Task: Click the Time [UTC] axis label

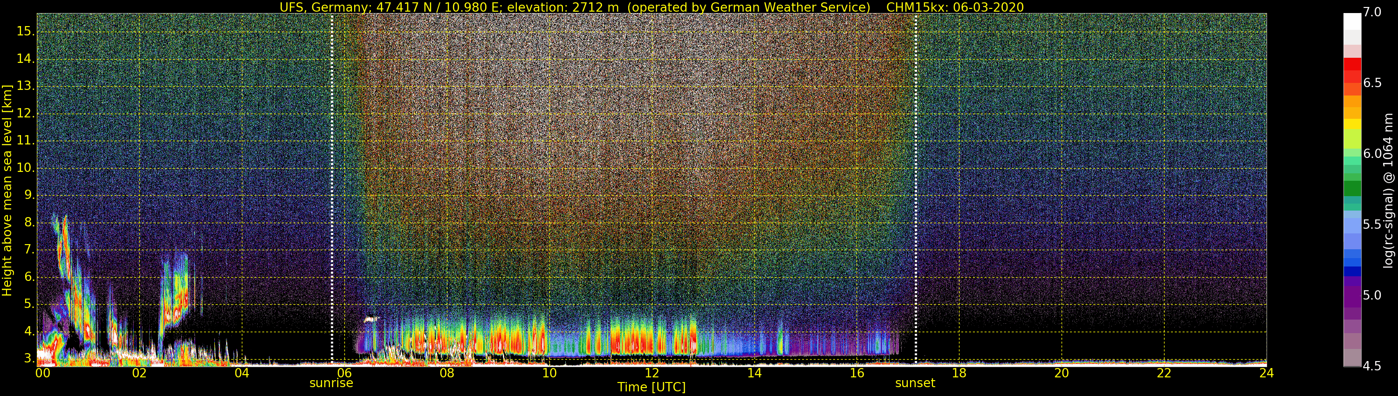Action: 651,387
